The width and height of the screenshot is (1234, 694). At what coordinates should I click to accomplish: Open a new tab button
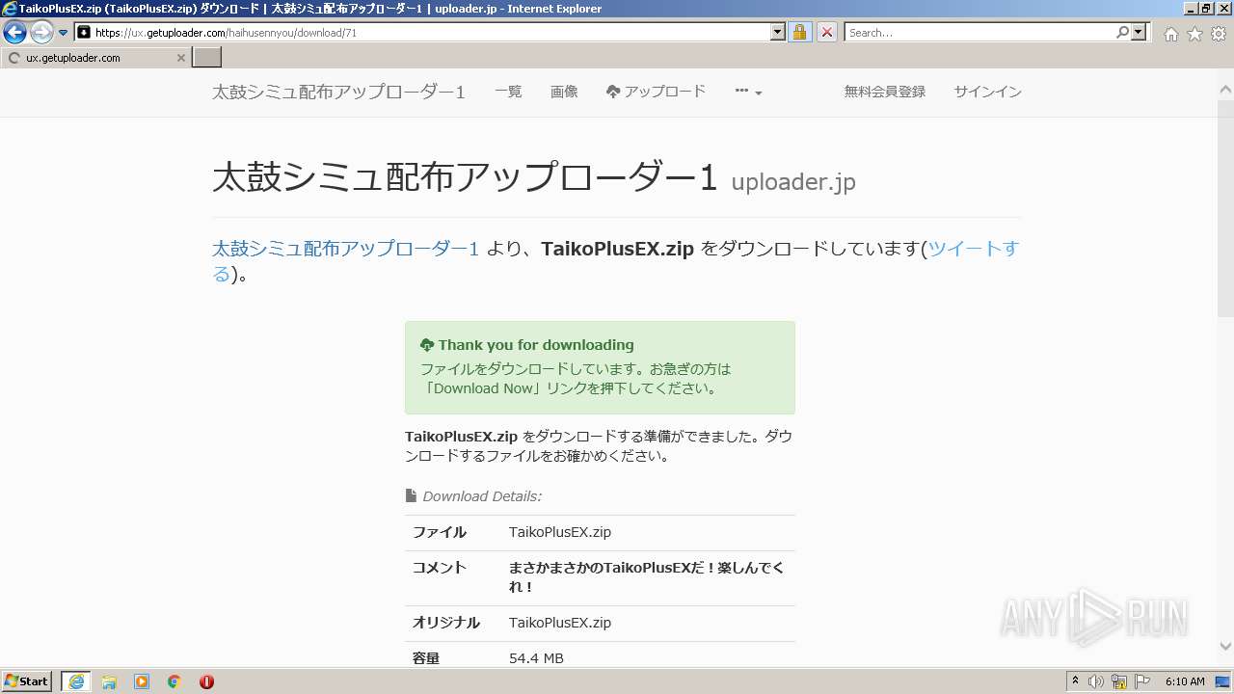207,58
